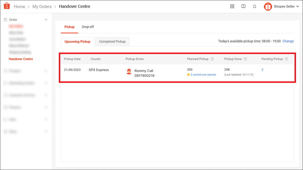Viewport: 303px width, 170px height.
Task: Click the orange carried over warning dot
Action: [x=188, y=75]
